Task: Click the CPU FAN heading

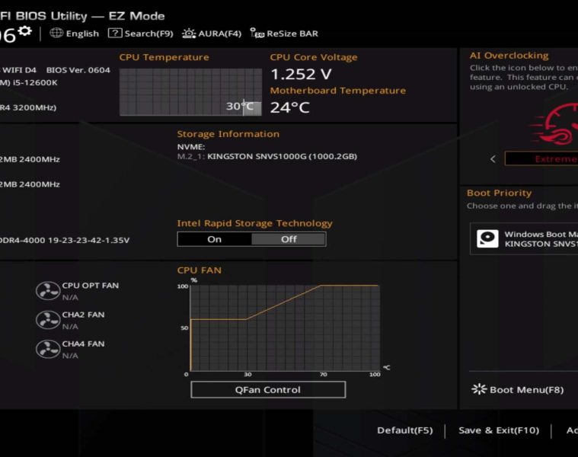Action: point(199,270)
